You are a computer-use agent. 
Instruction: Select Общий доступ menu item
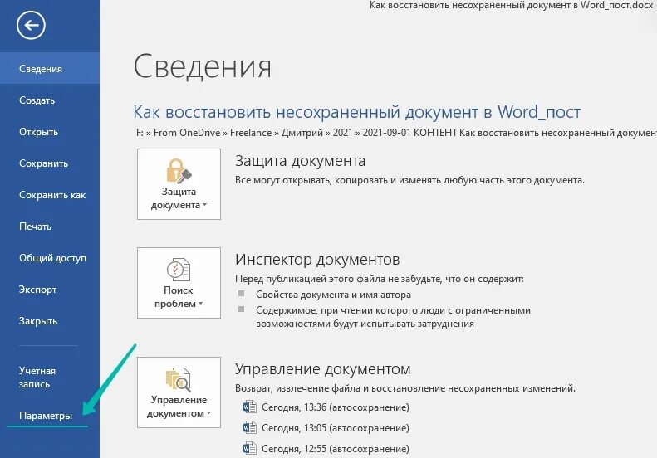tap(50, 258)
